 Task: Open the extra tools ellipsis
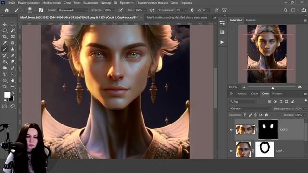(x=13, y=86)
